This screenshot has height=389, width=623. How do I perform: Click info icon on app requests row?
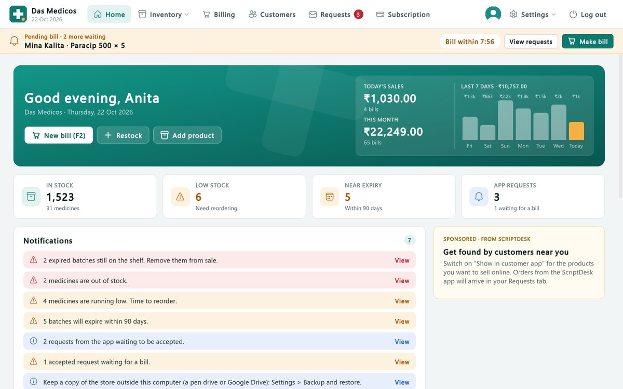[x=34, y=341]
